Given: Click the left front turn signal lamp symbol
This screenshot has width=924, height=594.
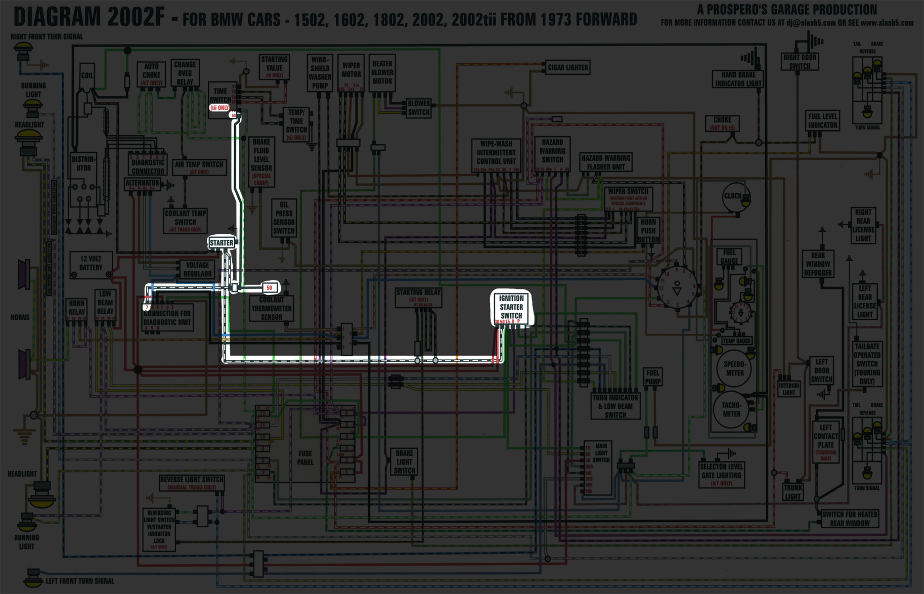Looking at the screenshot, I should click(33, 578).
